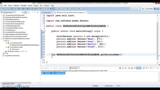Open the Display Selected Console dropdown
This screenshot has width=160, height=90.
click(x=148, y=68)
